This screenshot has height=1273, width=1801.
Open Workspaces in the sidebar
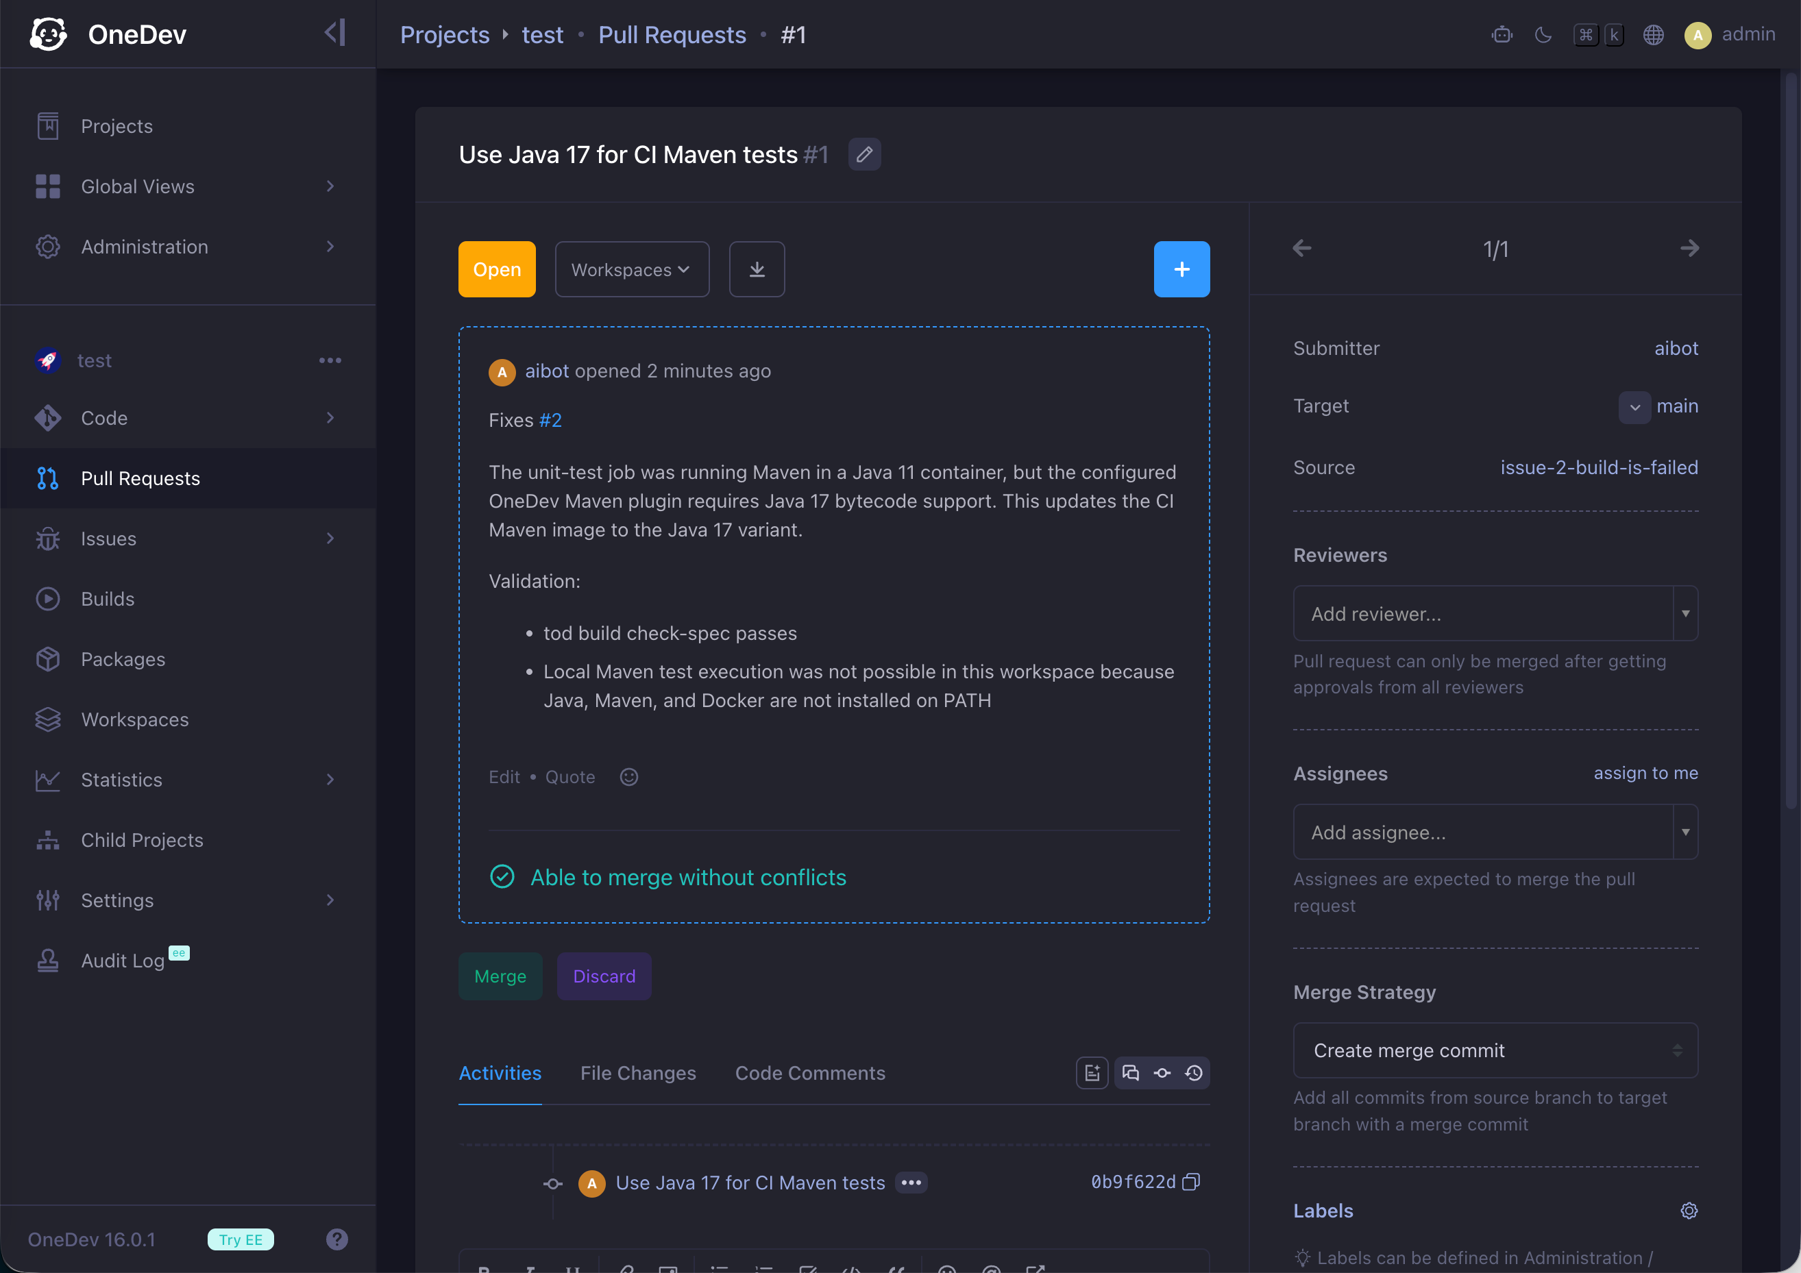coord(188,719)
